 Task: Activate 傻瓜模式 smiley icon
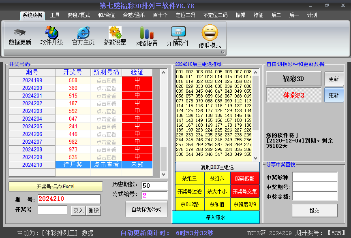(x=210, y=33)
